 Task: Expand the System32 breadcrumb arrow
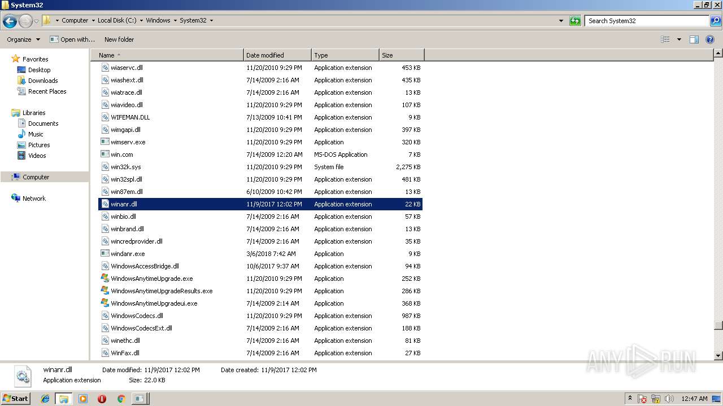pos(211,20)
